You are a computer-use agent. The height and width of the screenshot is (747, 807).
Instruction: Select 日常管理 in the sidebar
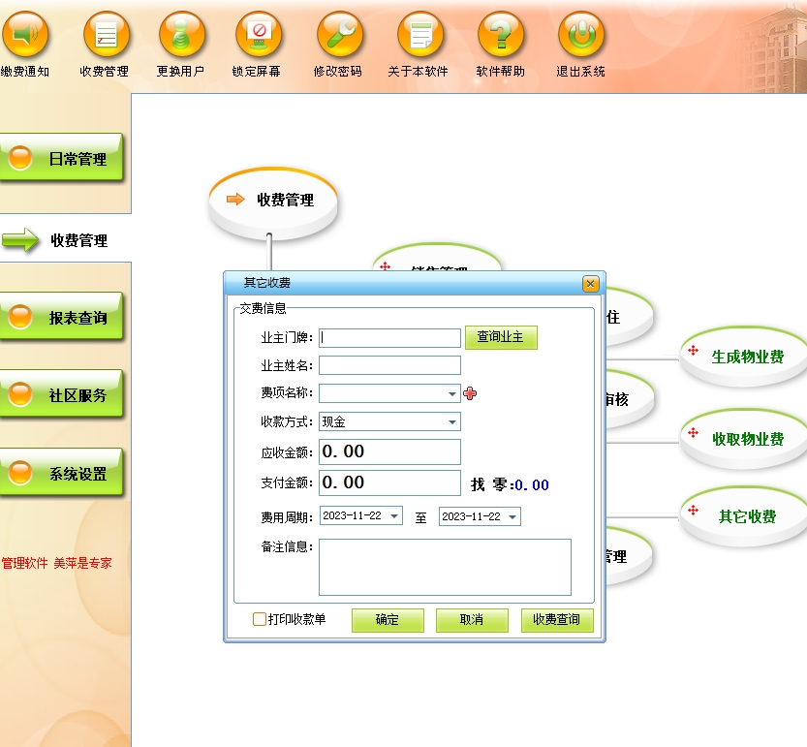point(63,159)
